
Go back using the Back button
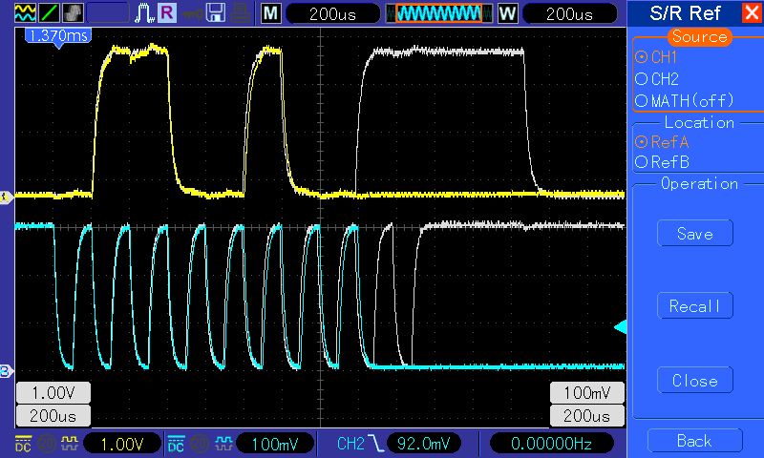(694, 440)
